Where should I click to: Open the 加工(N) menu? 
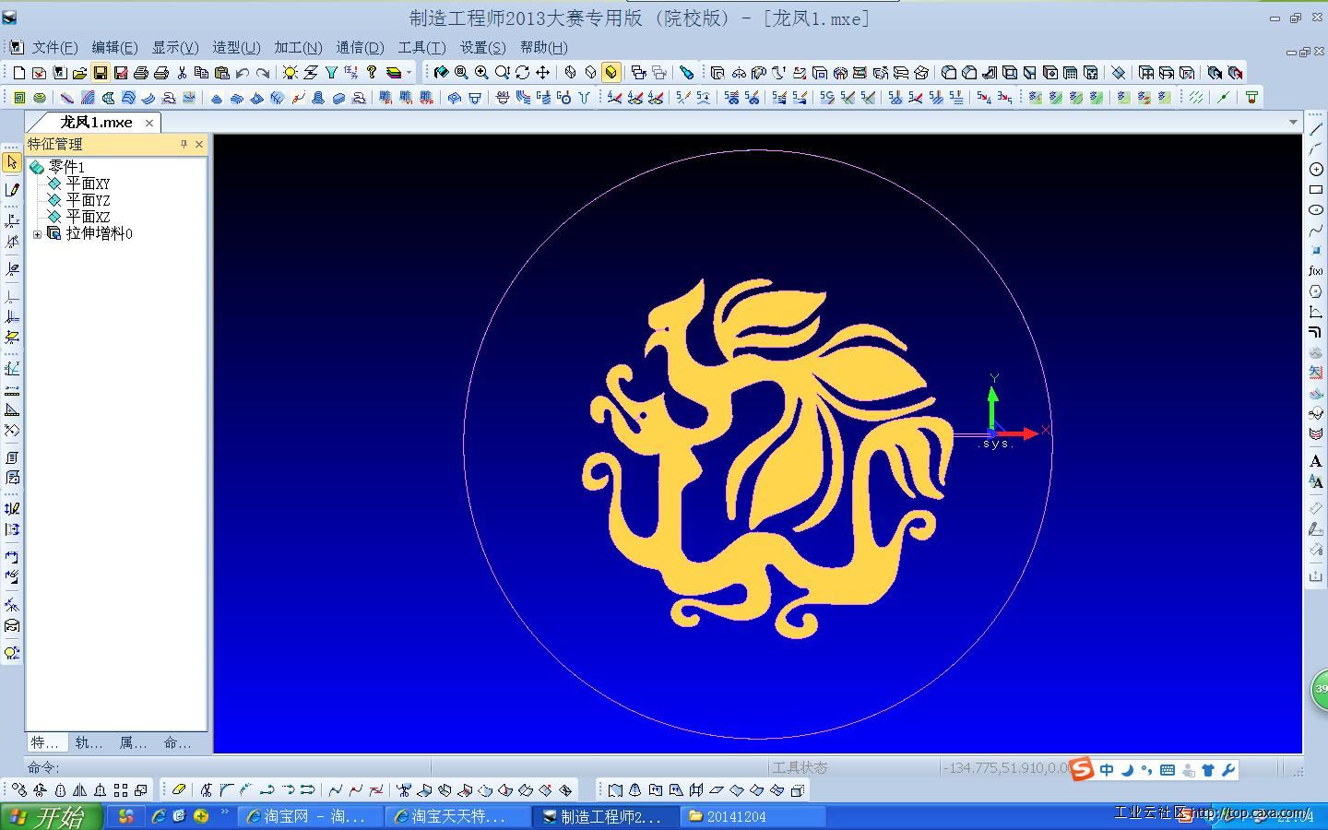coord(298,47)
